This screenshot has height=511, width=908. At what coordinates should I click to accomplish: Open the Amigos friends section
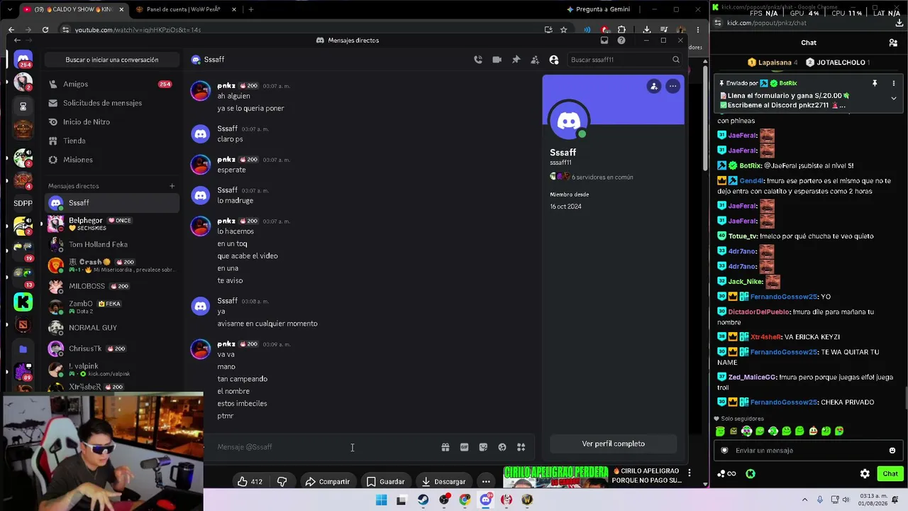click(111, 84)
